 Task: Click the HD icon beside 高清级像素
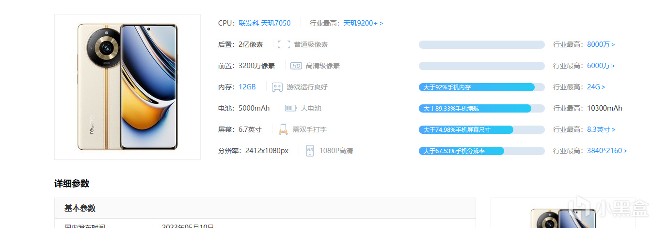(296, 66)
